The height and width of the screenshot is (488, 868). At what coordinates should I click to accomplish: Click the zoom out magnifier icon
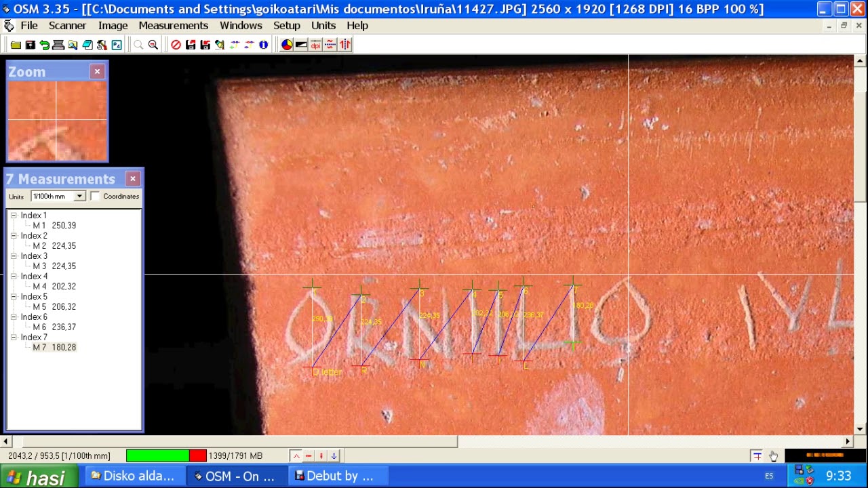[153, 45]
